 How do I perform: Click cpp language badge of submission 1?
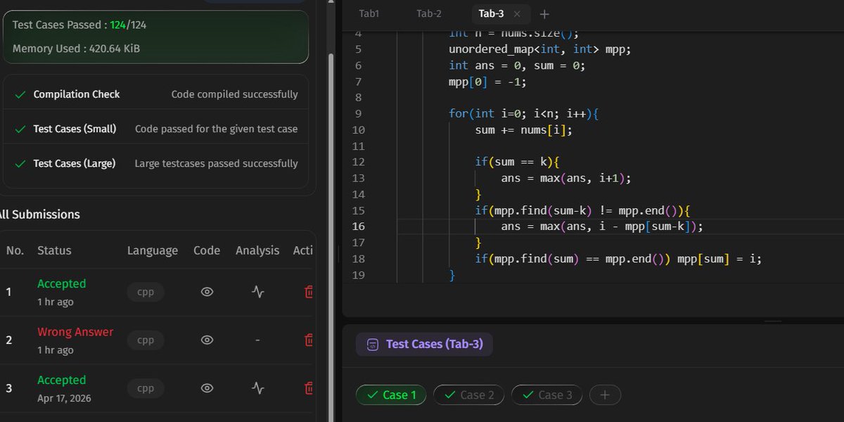[146, 292]
